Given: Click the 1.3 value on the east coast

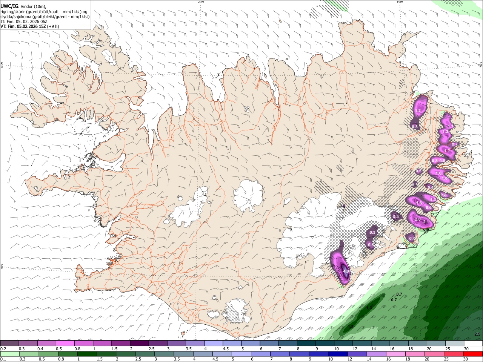Looking at the screenshot, I should coord(445,132).
